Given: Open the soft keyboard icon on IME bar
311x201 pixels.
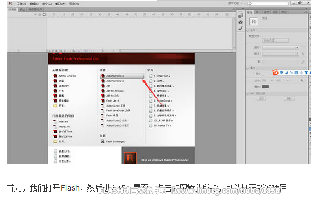Looking at the screenshot, I should (296, 72).
